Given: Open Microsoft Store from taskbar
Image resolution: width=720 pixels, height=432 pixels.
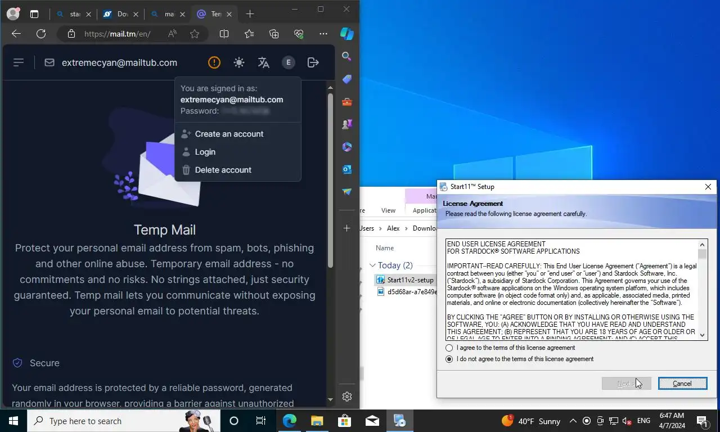Looking at the screenshot, I should (344, 421).
